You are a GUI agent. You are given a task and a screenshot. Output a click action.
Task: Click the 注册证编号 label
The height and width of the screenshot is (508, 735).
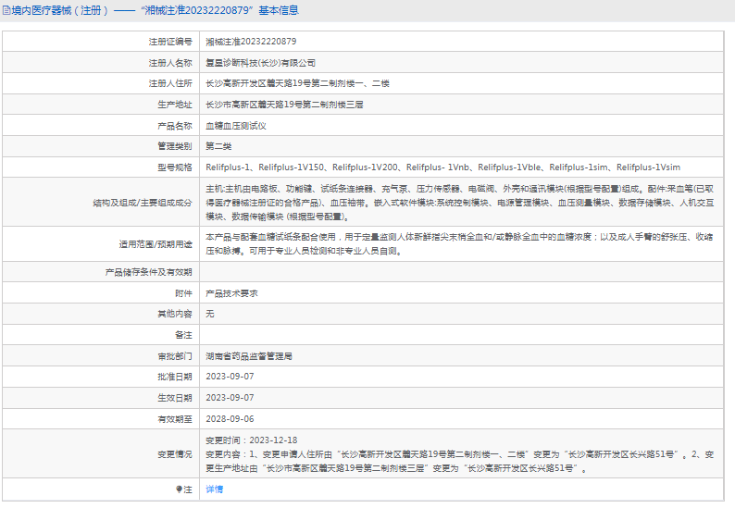[170, 42]
